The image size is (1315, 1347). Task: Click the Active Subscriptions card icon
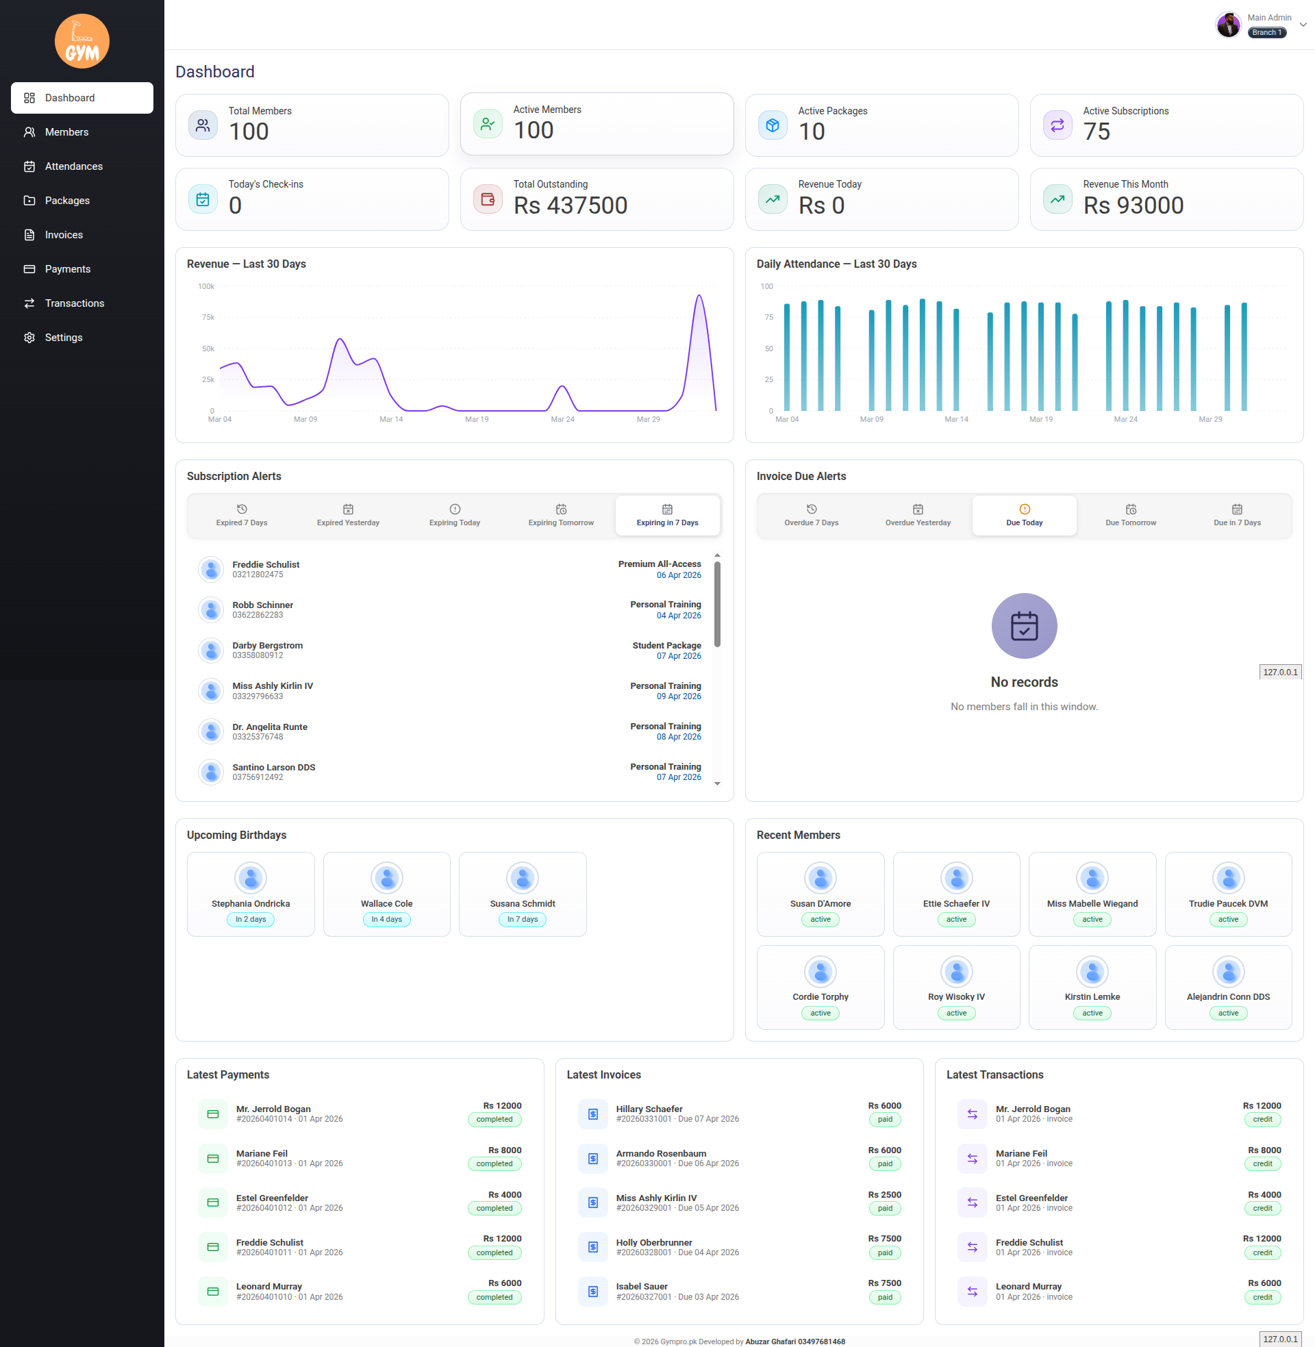click(1057, 125)
